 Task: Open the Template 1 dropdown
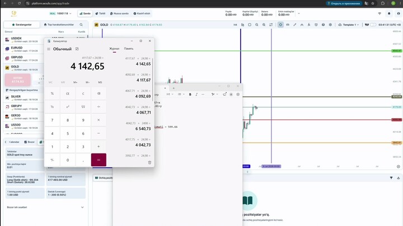point(349,25)
